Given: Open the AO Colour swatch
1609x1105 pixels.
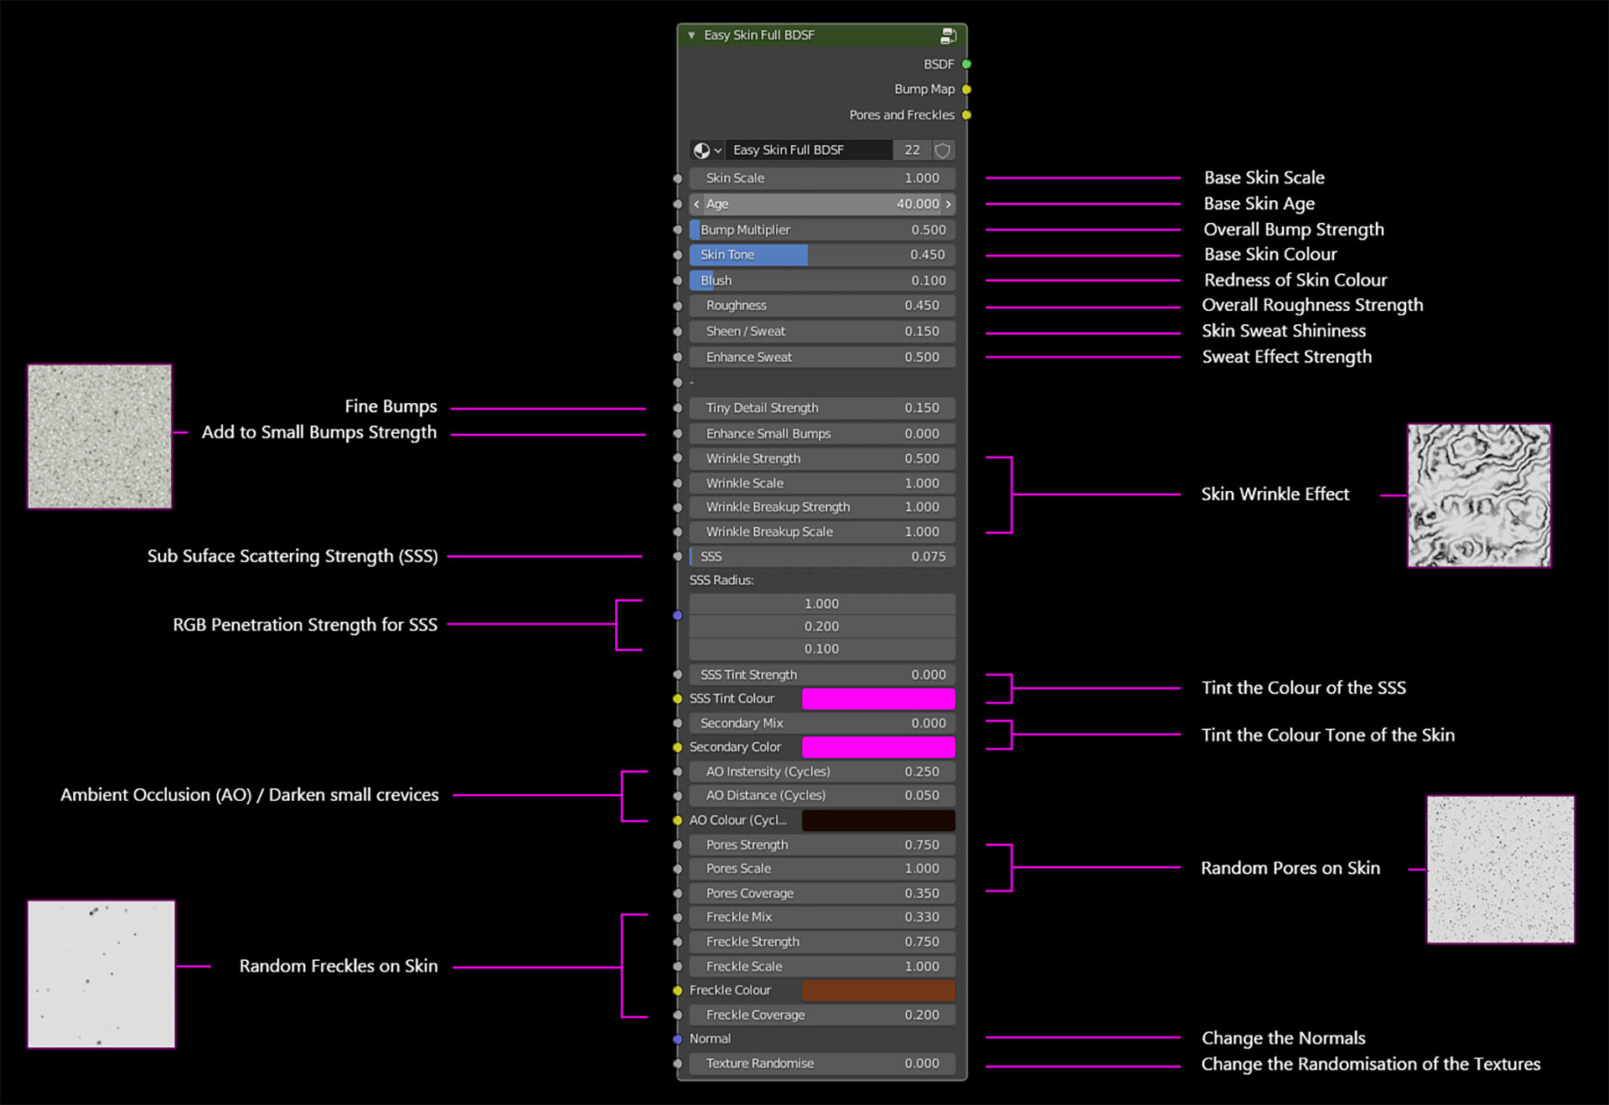Looking at the screenshot, I should pos(878,820).
